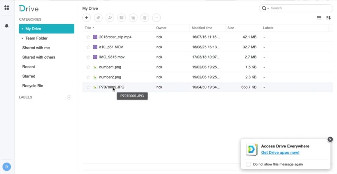Click the trash delete toolbar icon

pos(144,18)
